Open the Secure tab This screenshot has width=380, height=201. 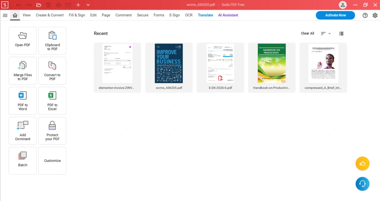142,15
